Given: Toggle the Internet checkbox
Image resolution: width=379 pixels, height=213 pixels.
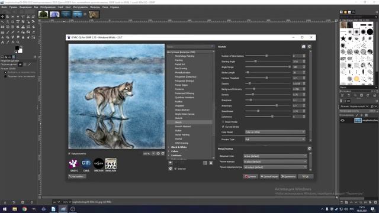Looking at the screenshot, I should click(175, 169).
